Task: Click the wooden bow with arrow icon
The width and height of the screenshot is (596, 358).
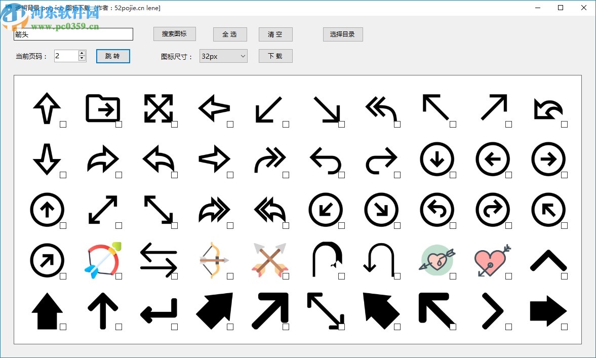Action: click(214, 260)
